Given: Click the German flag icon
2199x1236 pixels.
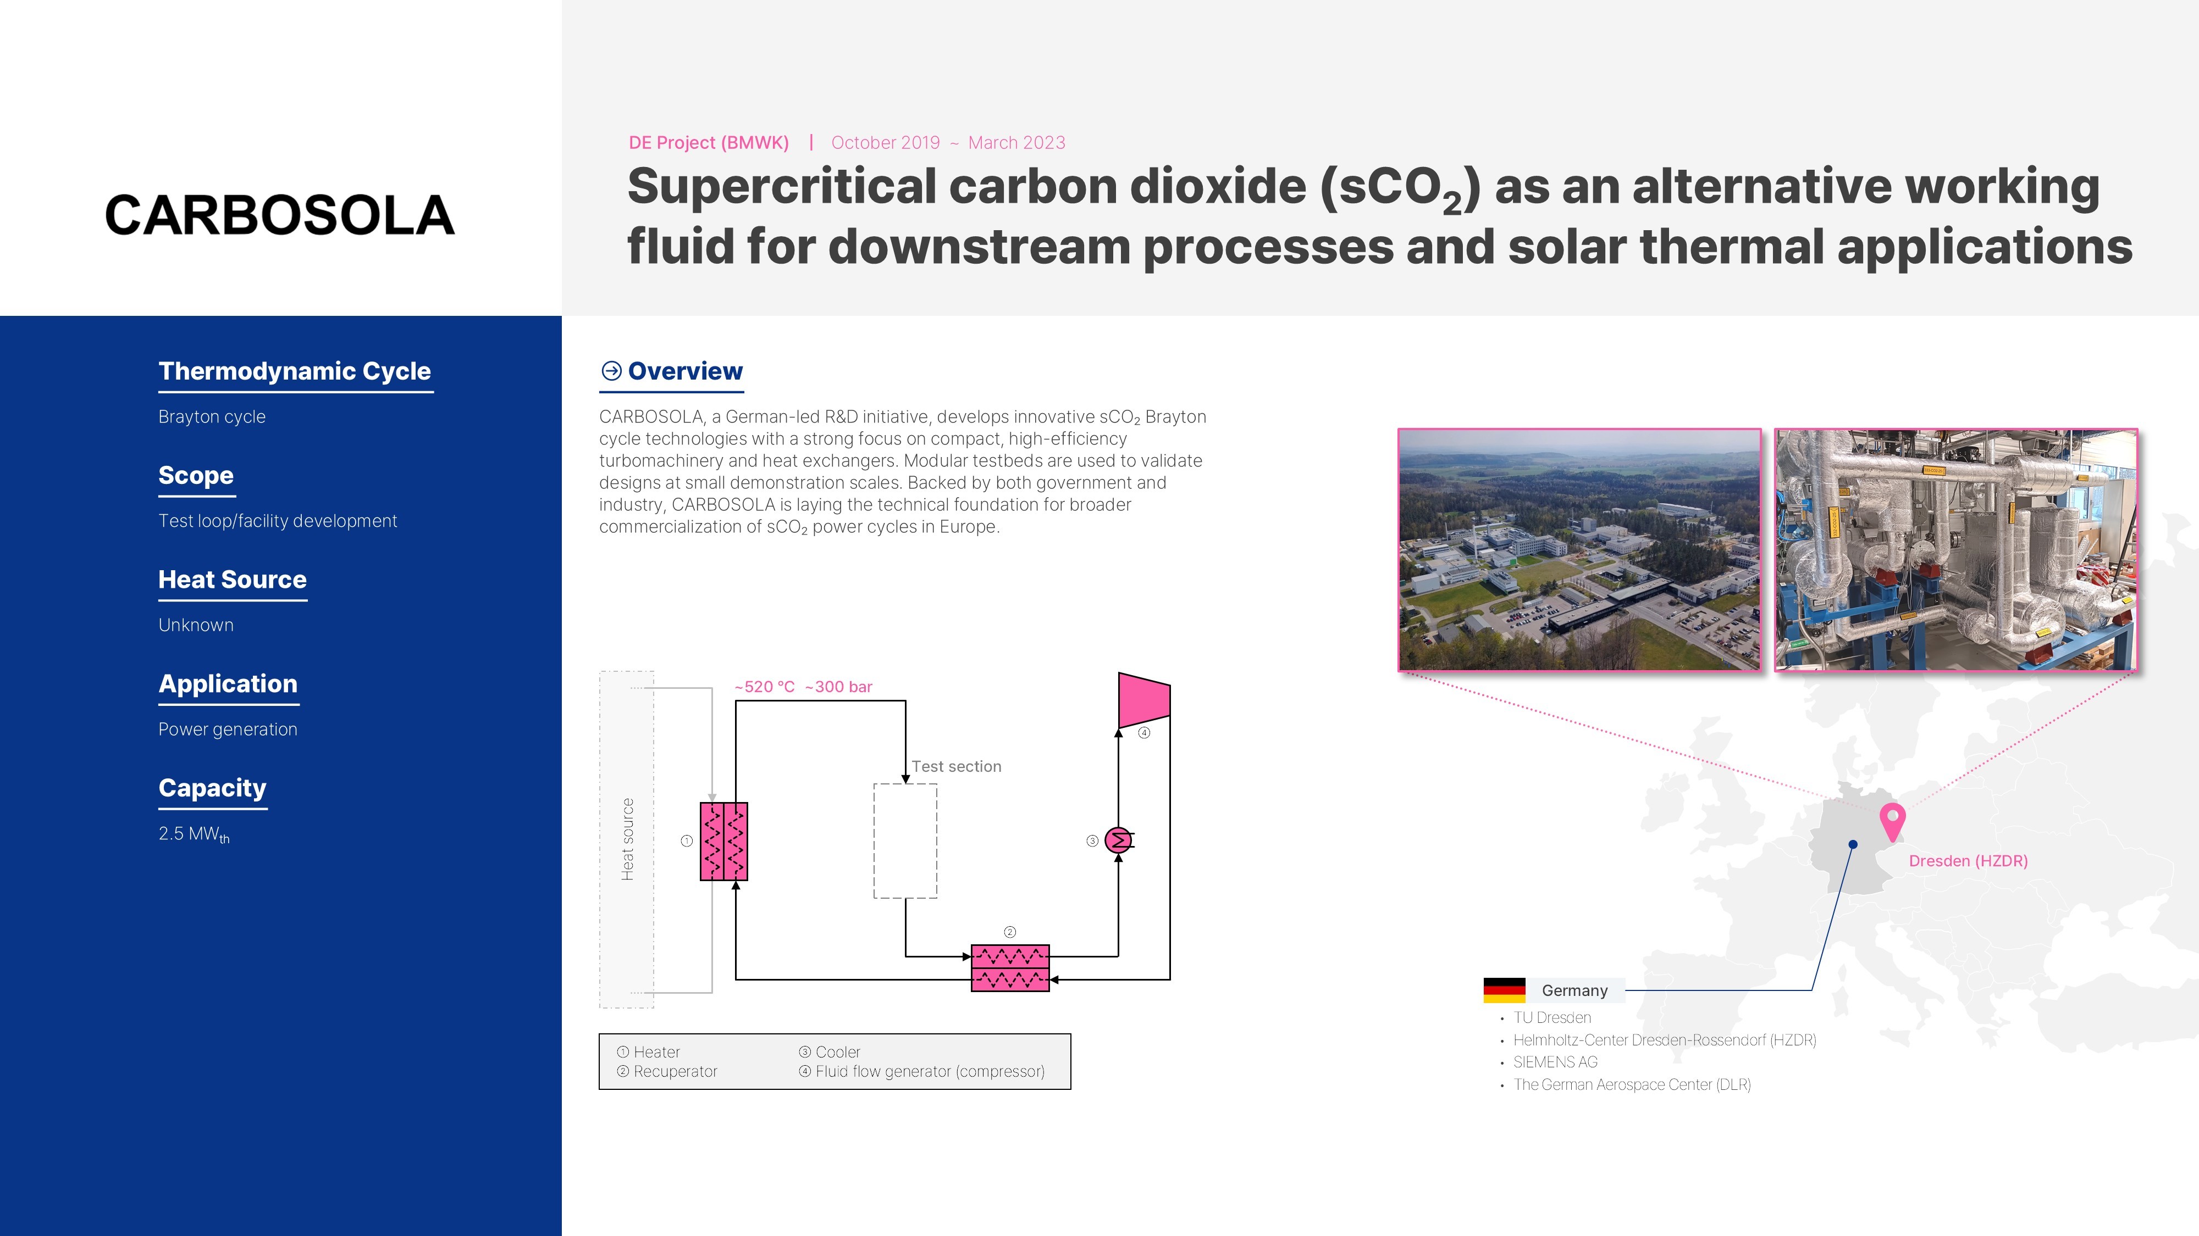Looking at the screenshot, I should pos(1504,990).
